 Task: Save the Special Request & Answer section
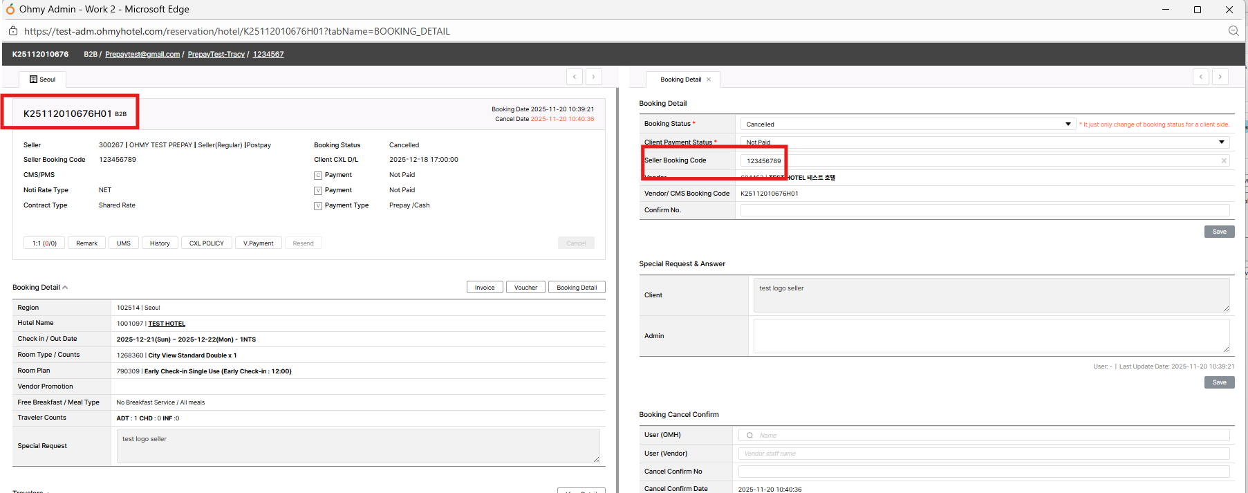click(x=1219, y=382)
